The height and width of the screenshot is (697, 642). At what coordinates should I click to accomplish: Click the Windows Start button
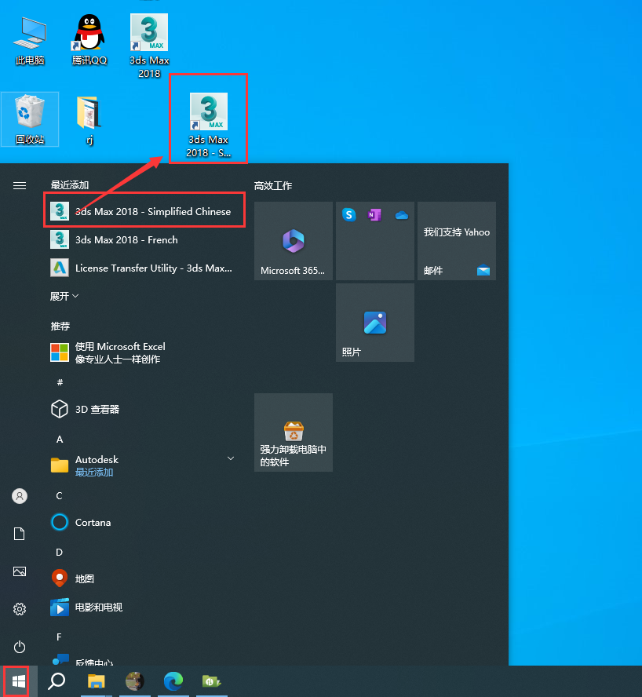pyautogui.click(x=18, y=681)
